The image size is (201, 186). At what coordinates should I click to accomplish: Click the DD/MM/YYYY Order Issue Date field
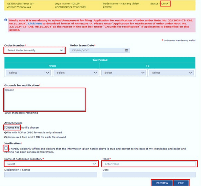point(96,51)
